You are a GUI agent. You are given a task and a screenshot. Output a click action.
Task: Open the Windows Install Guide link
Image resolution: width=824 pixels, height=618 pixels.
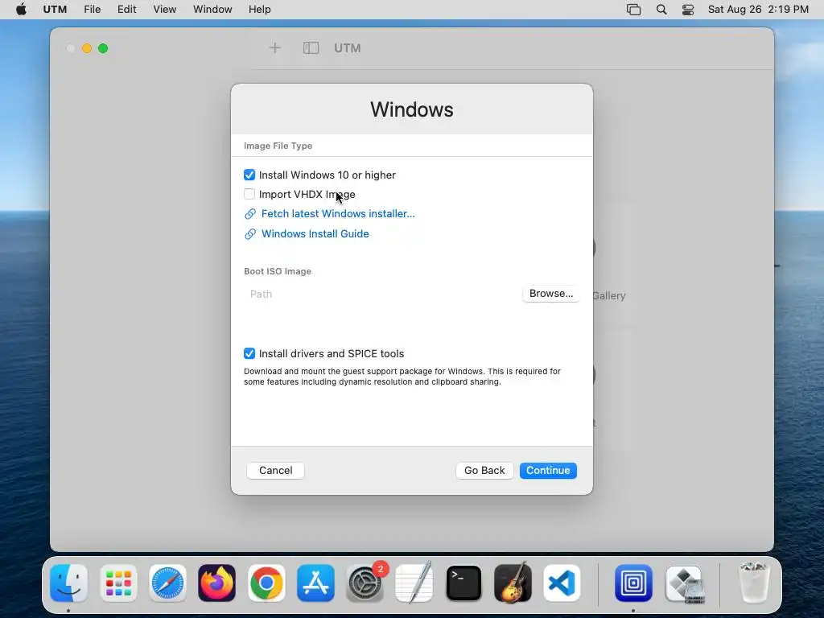(315, 234)
